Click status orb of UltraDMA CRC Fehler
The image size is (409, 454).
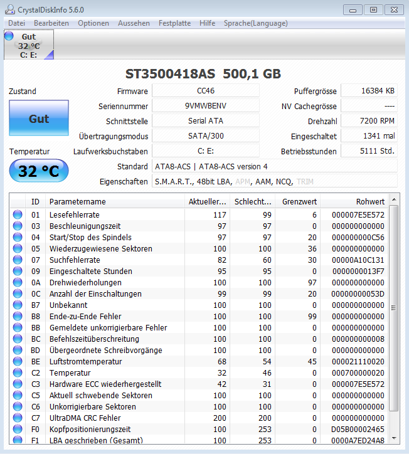point(18,418)
